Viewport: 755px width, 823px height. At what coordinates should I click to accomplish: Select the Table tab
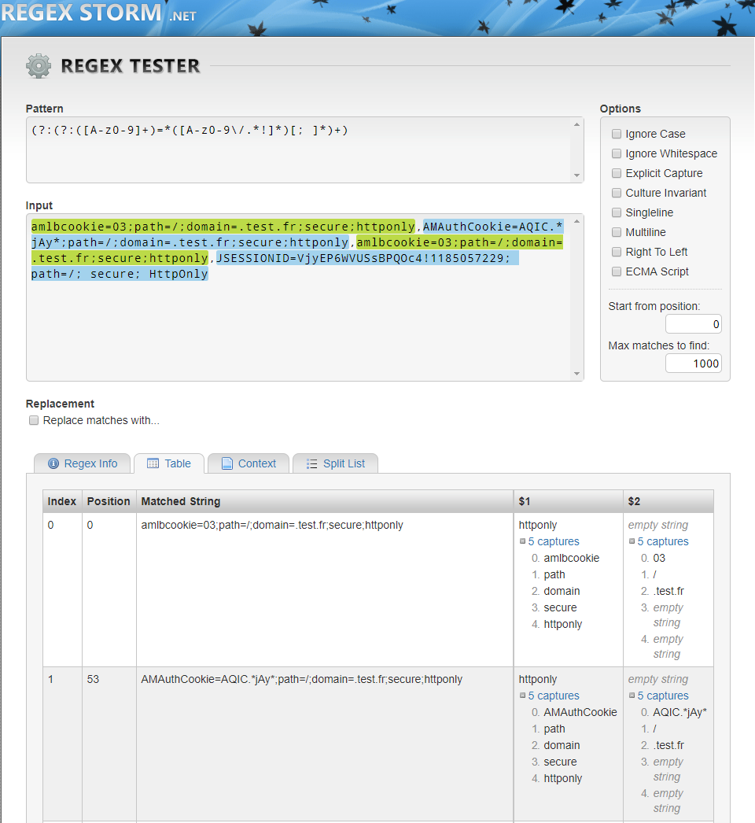(x=169, y=463)
